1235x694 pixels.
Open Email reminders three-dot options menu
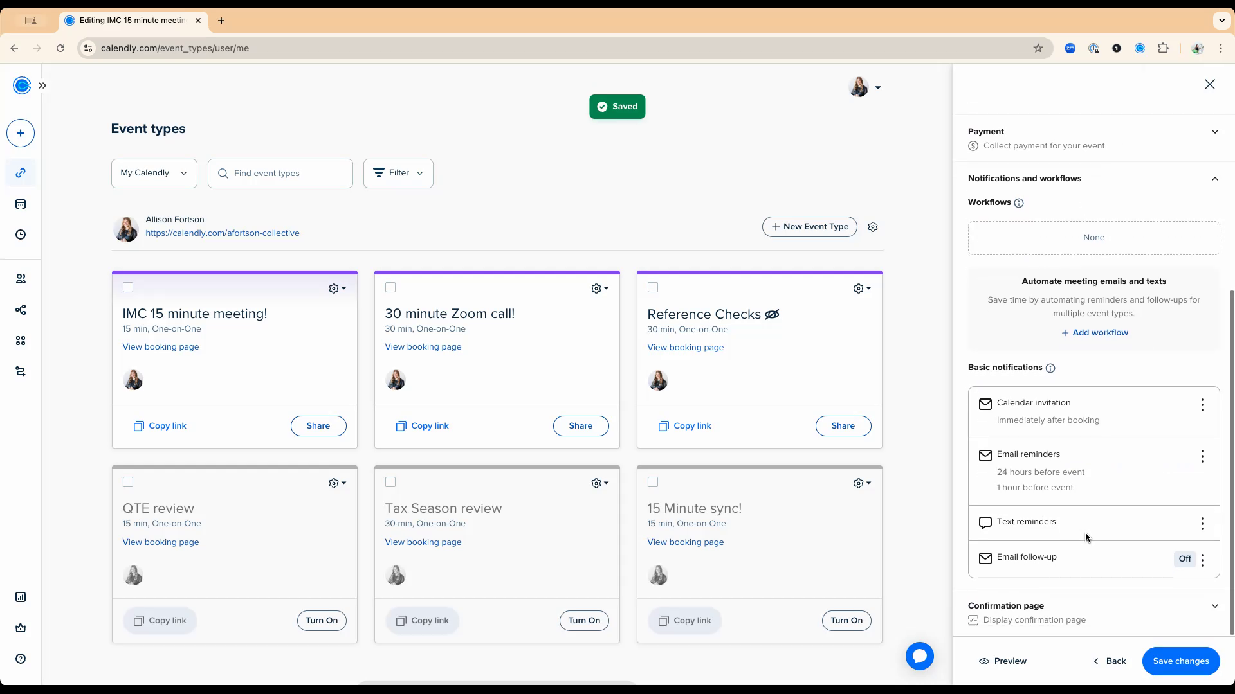tap(1202, 457)
